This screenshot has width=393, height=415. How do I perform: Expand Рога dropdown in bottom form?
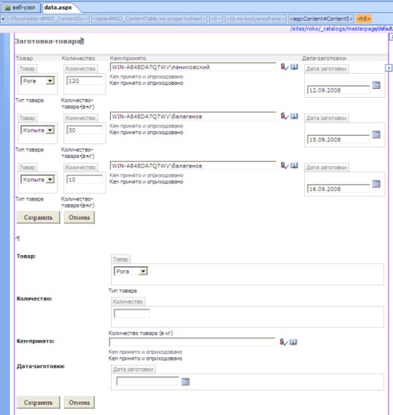point(143,271)
